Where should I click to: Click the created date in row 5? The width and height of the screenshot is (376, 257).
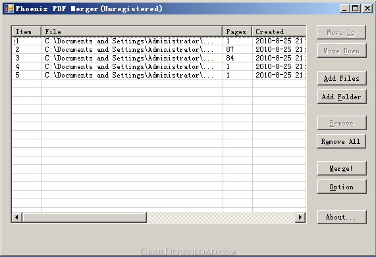tap(281, 75)
